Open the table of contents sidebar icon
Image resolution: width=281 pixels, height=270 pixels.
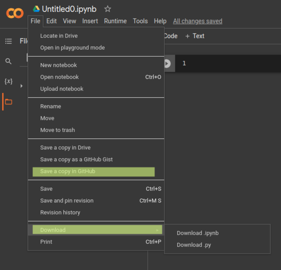click(x=8, y=41)
